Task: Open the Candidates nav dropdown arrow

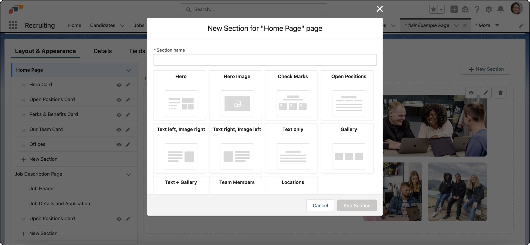Action: point(122,26)
